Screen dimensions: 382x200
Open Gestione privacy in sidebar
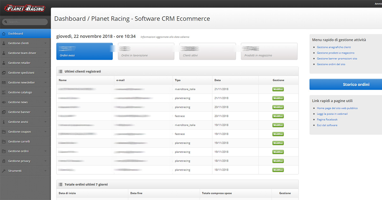[25, 161]
